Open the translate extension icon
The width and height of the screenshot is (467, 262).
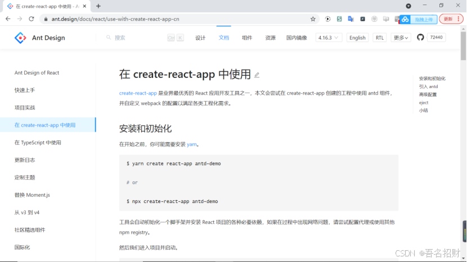tap(351, 19)
